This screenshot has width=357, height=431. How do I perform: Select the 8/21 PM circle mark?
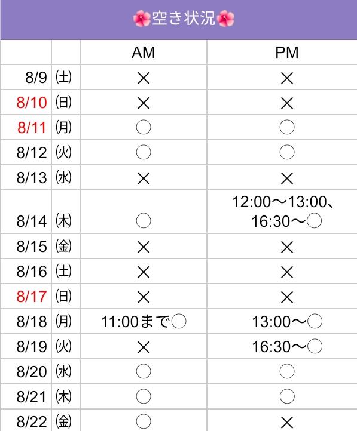click(x=287, y=396)
